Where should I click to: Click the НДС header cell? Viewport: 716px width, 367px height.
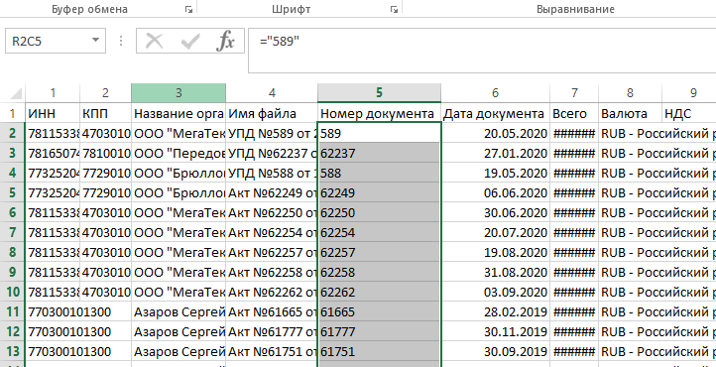[x=688, y=113]
